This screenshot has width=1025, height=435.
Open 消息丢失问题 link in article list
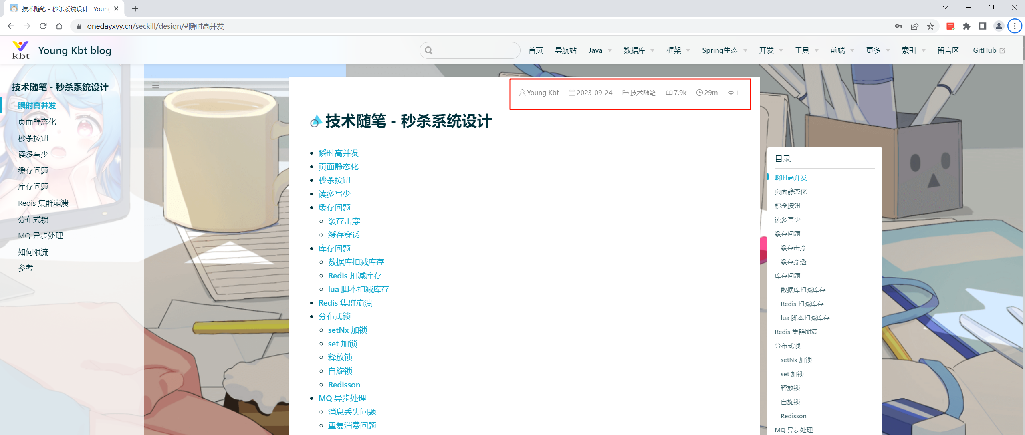(352, 412)
